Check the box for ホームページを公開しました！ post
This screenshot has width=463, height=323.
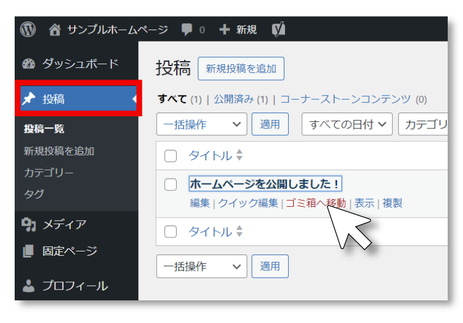tap(171, 184)
